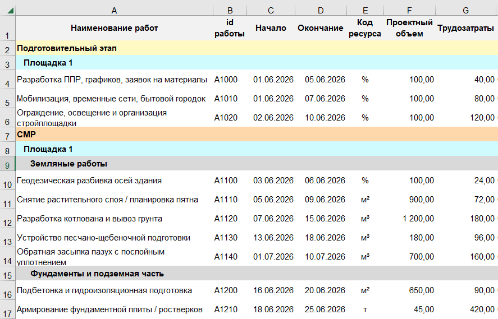
Task: Select id cell A1210
Action: 230,309
